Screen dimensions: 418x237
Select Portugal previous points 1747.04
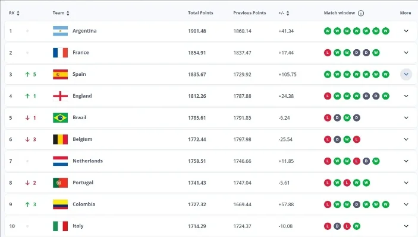coord(242,183)
